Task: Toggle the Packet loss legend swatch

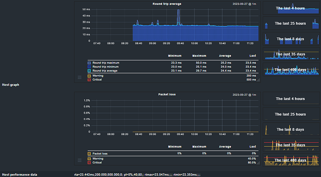Action: (x=89, y=154)
